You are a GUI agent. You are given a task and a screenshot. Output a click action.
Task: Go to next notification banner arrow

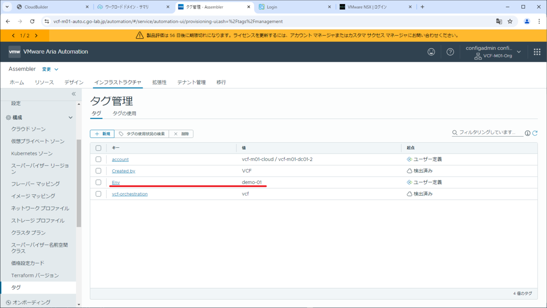pos(36,35)
